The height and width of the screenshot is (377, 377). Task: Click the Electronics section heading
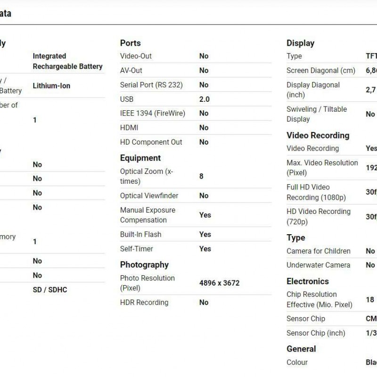tap(308, 281)
